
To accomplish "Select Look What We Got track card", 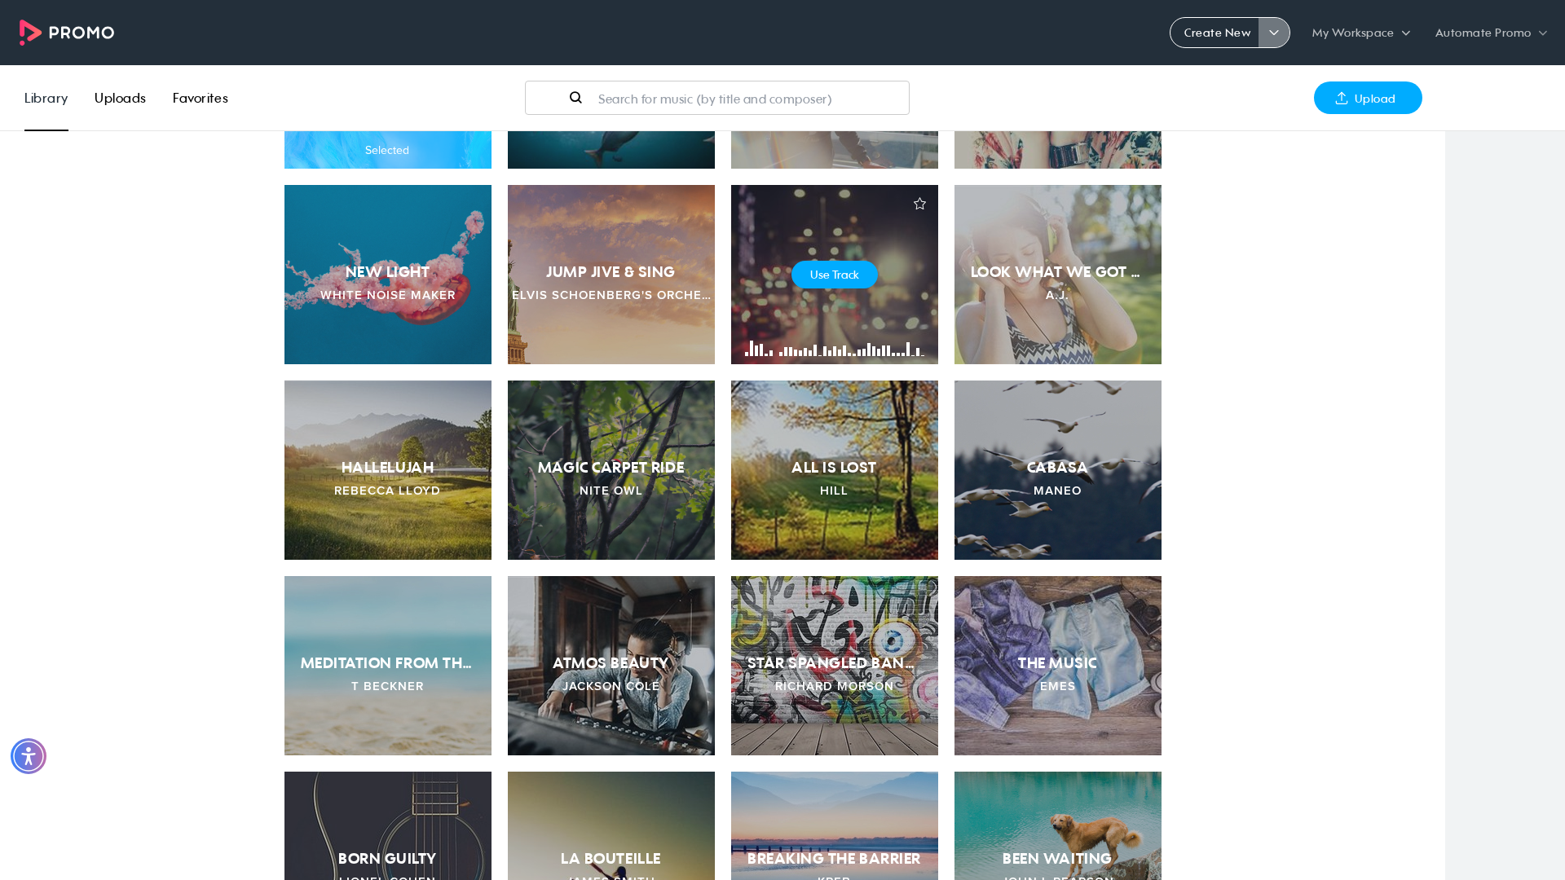I will coord(1058,275).
